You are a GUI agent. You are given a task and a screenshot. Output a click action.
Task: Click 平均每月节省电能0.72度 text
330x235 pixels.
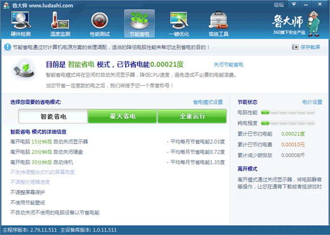197,152
